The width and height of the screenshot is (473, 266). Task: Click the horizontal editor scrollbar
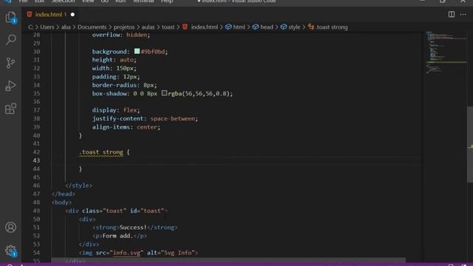point(228,260)
